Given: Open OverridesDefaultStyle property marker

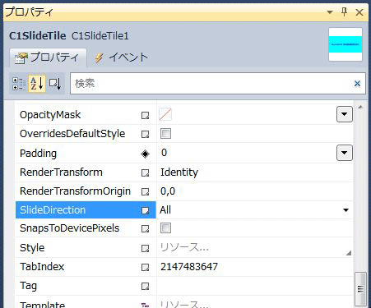Looking at the screenshot, I should 145,134.
